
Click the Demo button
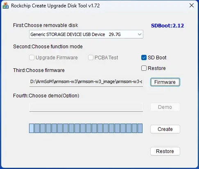point(165,107)
